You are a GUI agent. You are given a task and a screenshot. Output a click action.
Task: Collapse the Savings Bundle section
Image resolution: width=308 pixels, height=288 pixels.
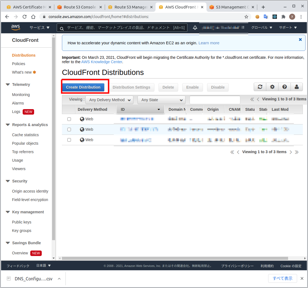pyautogui.click(x=8, y=243)
